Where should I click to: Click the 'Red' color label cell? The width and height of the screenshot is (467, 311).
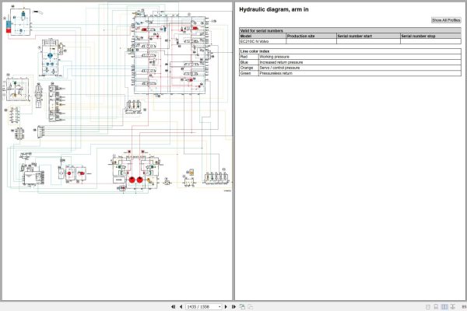pos(249,57)
